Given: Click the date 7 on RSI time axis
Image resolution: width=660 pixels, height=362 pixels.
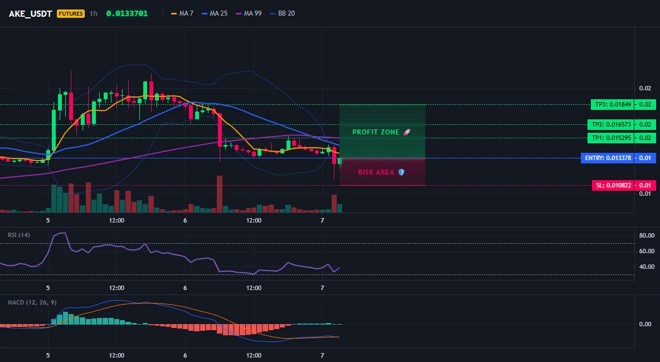Looking at the screenshot, I should coord(322,288).
